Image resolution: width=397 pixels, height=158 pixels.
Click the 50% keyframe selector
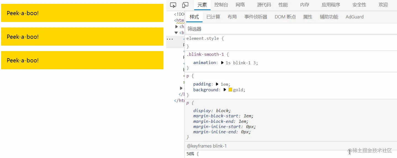[x=190, y=154]
